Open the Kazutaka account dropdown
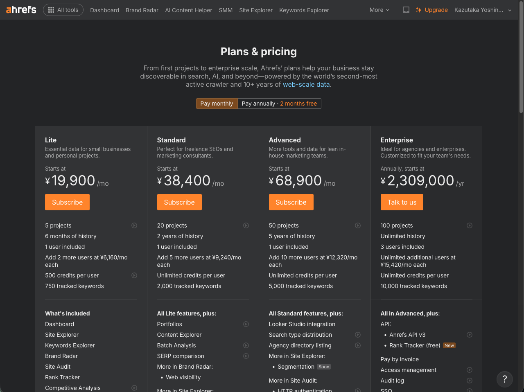 (x=480, y=9)
